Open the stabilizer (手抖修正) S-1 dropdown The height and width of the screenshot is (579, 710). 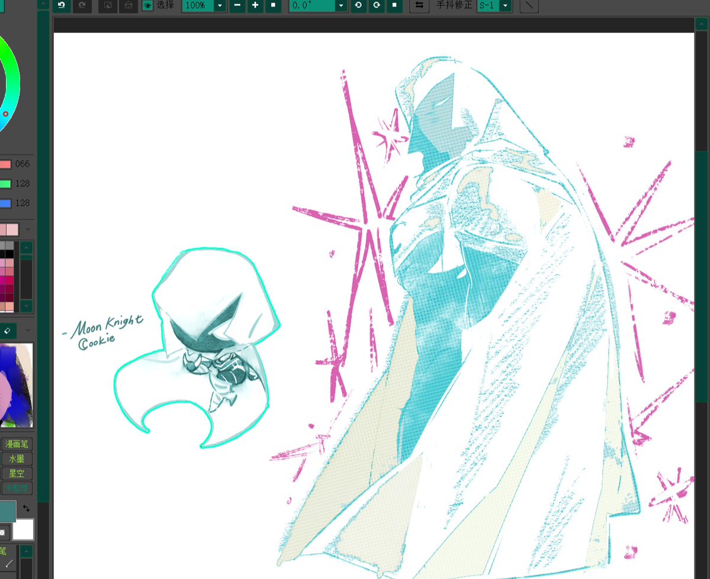pos(505,5)
